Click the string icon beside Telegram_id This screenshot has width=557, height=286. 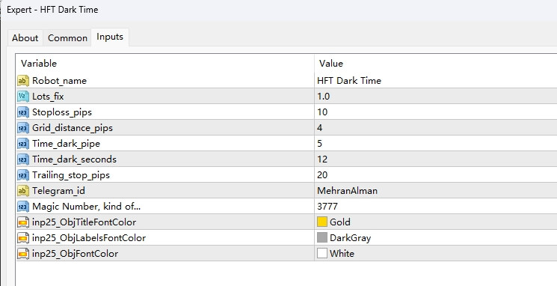coord(23,191)
